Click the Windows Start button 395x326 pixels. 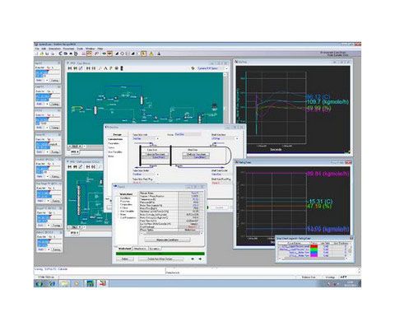39,283
